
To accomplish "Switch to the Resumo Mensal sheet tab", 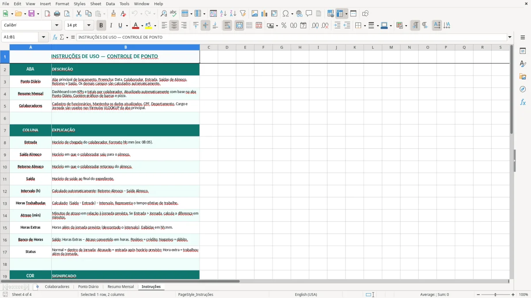I will [x=121, y=287].
